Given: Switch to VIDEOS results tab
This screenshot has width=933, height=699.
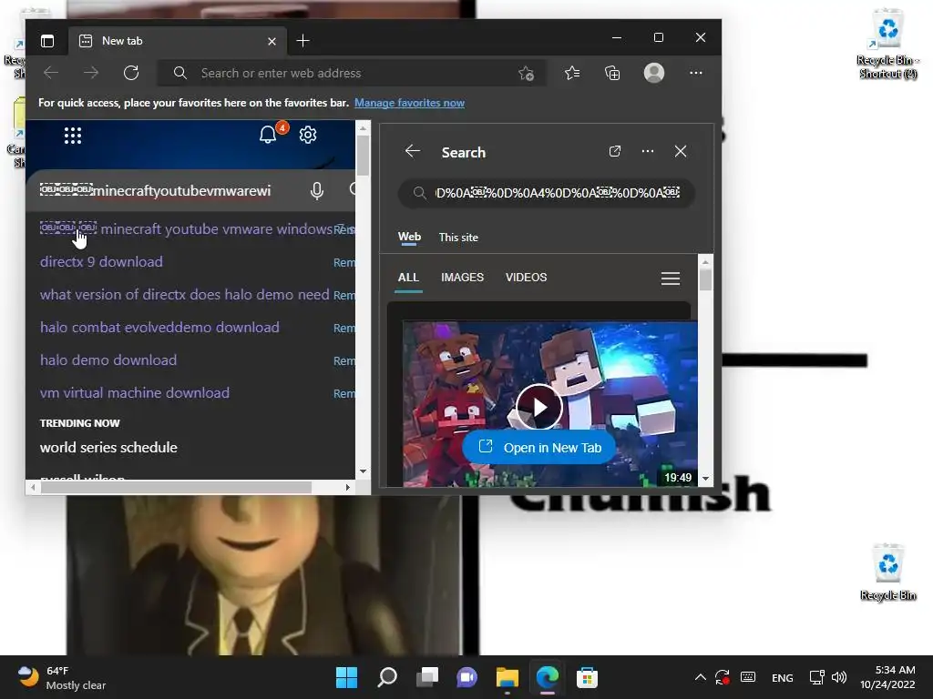Looking at the screenshot, I should [x=526, y=278].
